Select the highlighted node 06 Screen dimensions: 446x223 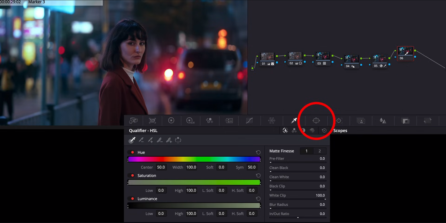(406, 53)
